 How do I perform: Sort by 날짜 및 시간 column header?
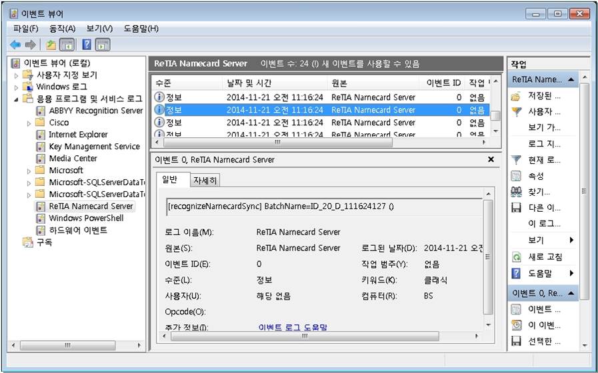tap(274, 83)
